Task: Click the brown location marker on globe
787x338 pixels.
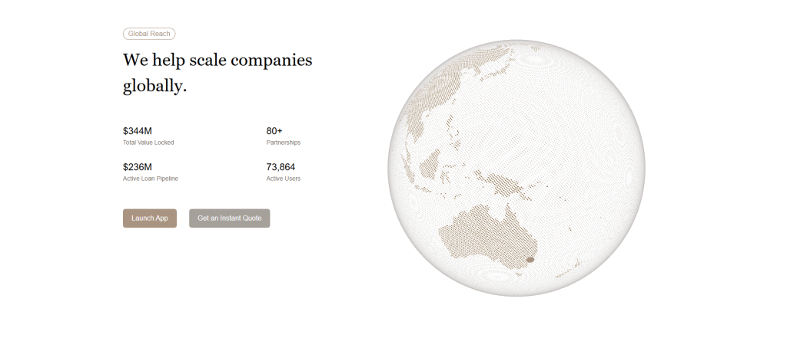Action: pos(530,260)
